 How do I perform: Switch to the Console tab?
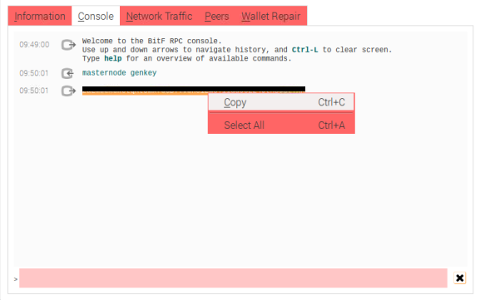pos(96,16)
